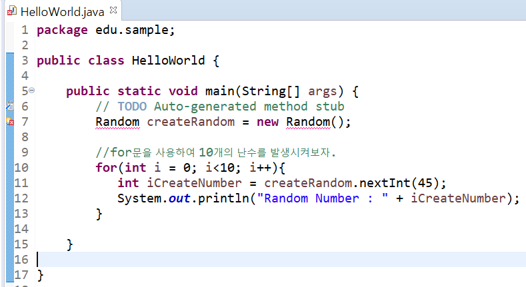This screenshot has height=287, width=526.
Task: Click the blue change bar beside line 13
Action: click(9, 214)
